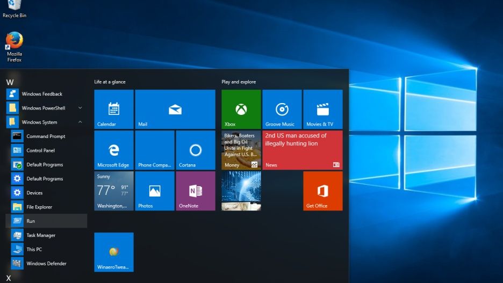Expand the Windows PowerShell folder chevron

point(80,108)
